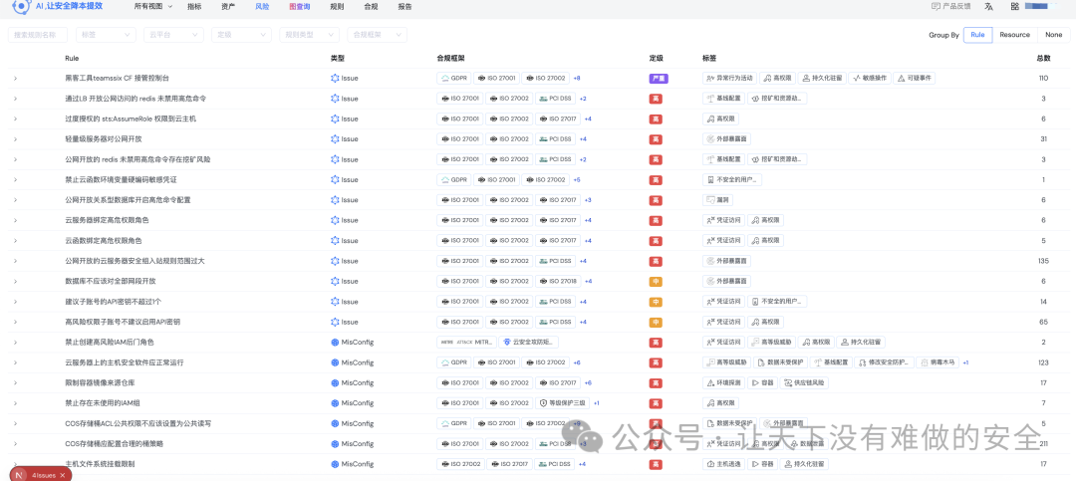Open the 定级 filter dropdown

pyautogui.click(x=241, y=35)
